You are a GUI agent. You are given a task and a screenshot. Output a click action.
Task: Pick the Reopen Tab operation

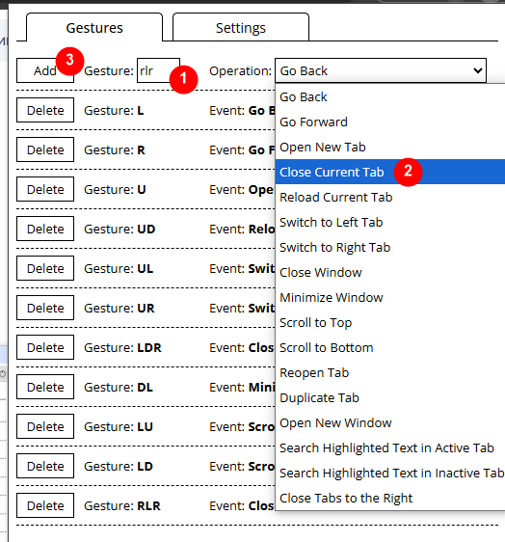click(x=390, y=372)
